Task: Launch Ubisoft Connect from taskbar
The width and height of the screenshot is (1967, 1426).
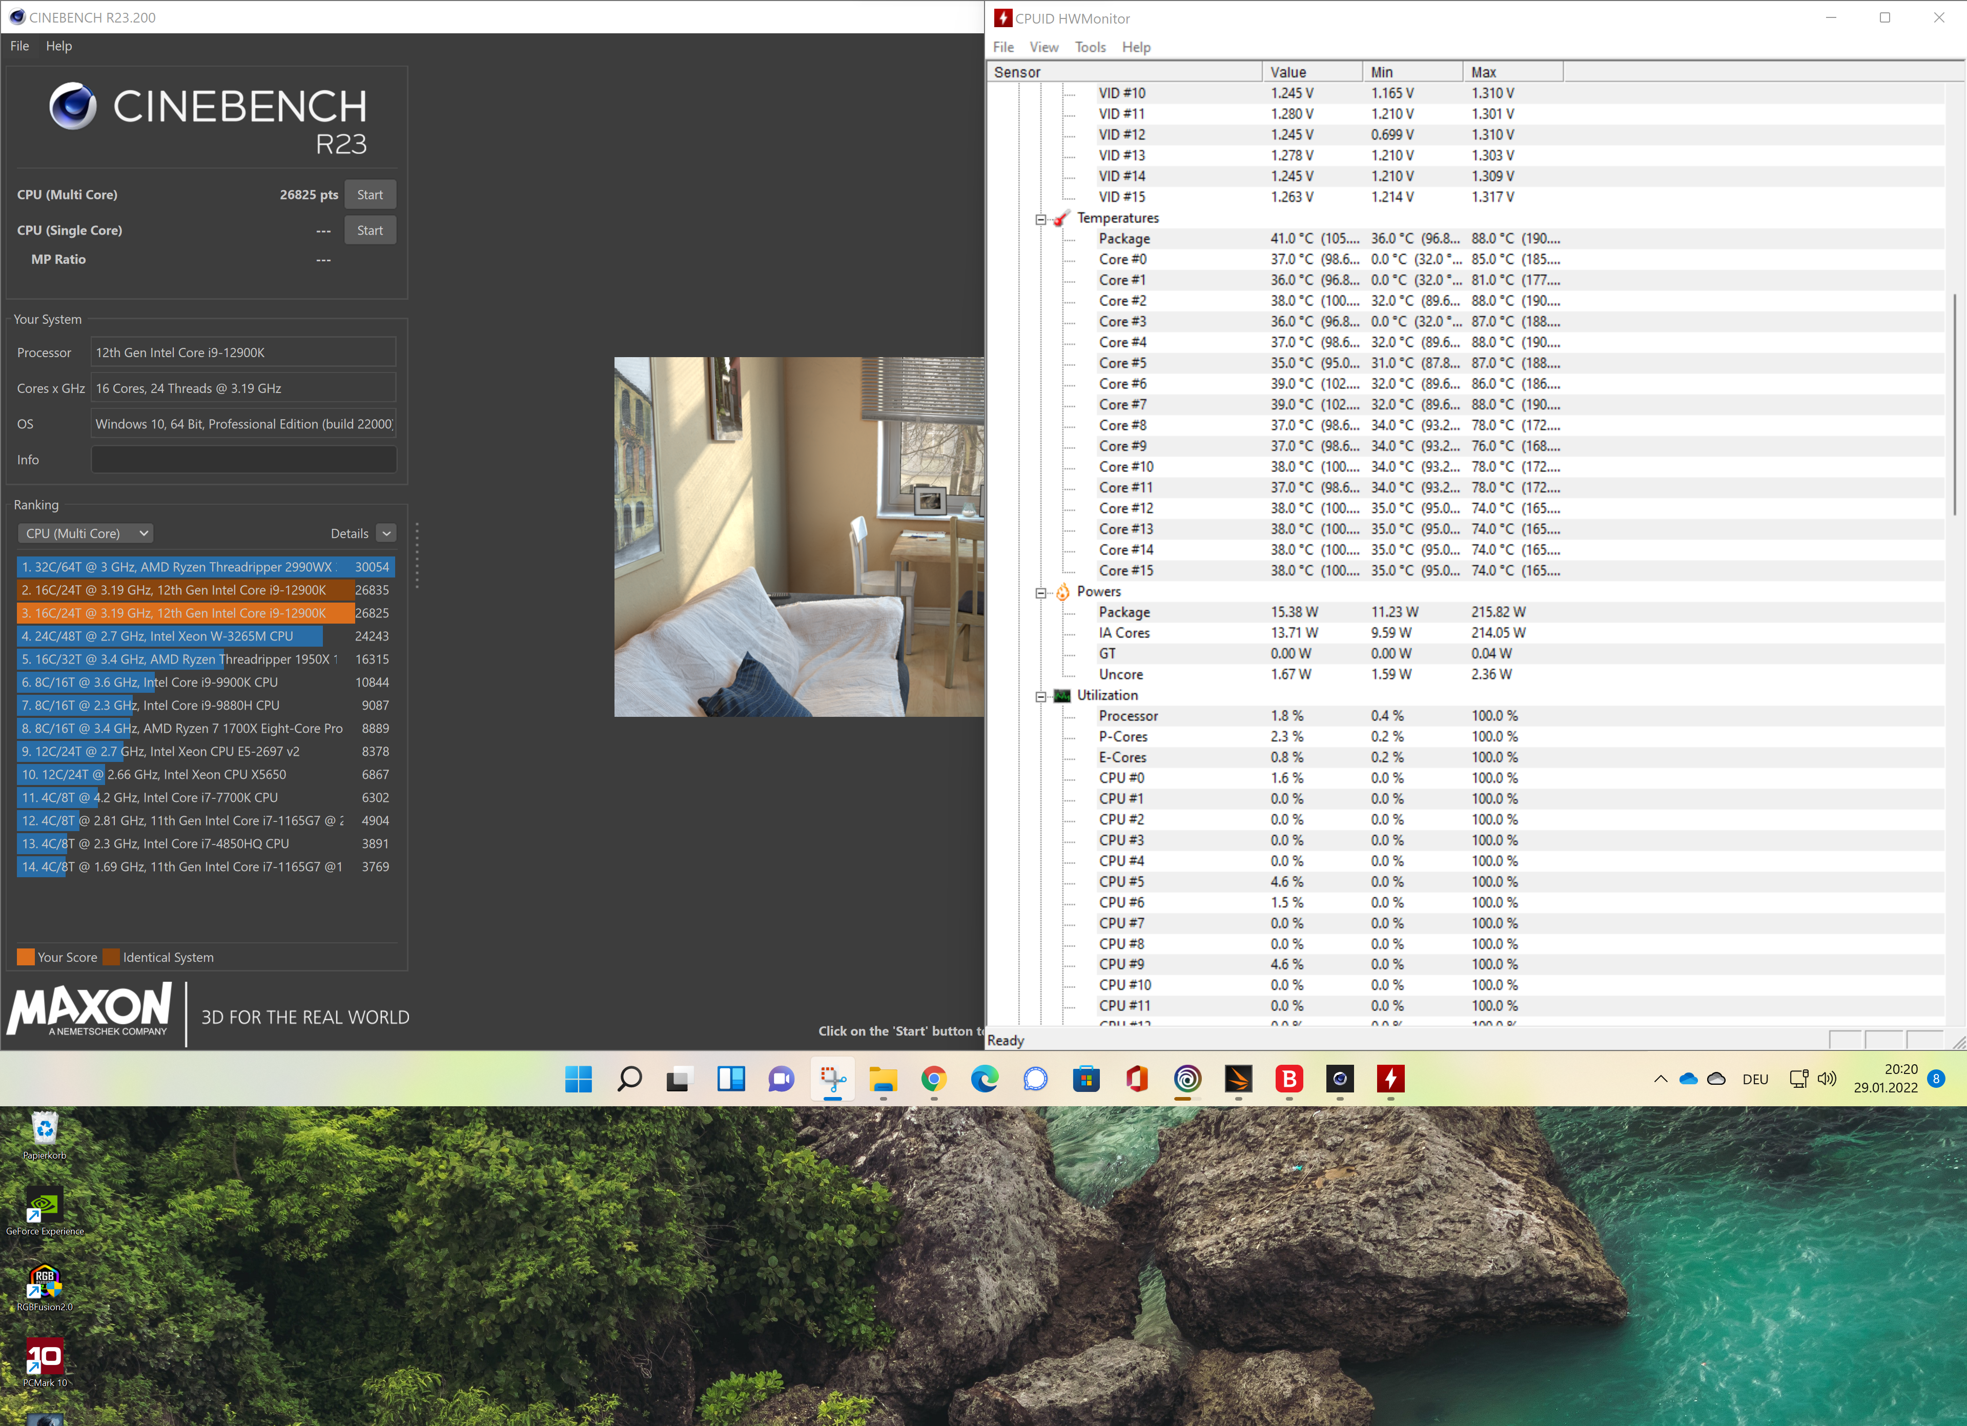Action: tap(1187, 1079)
